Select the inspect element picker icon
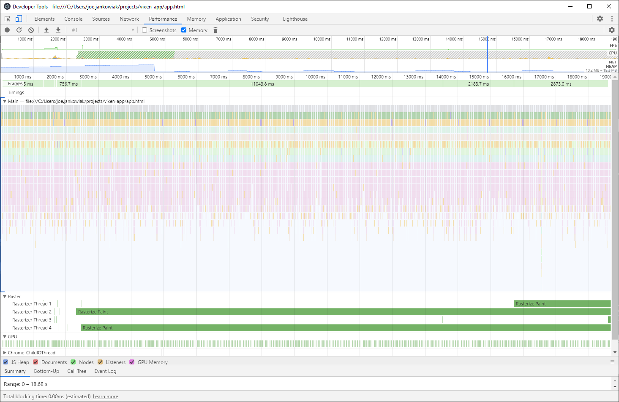Viewport: 619px width, 402px height. coord(7,19)
